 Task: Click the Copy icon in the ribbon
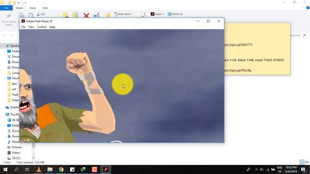[x=21, y=15]
